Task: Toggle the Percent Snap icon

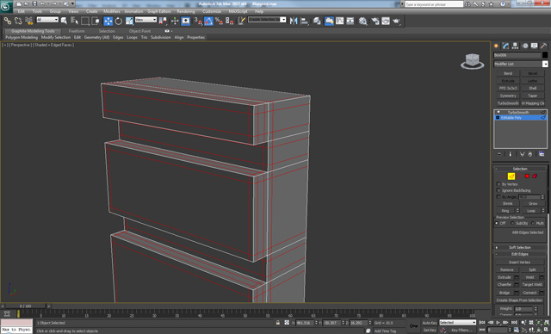Action: tap(219, 21)
